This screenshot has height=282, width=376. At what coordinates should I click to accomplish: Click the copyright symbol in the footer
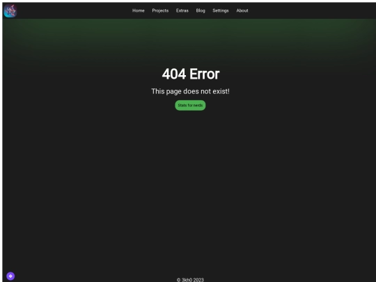179,280
